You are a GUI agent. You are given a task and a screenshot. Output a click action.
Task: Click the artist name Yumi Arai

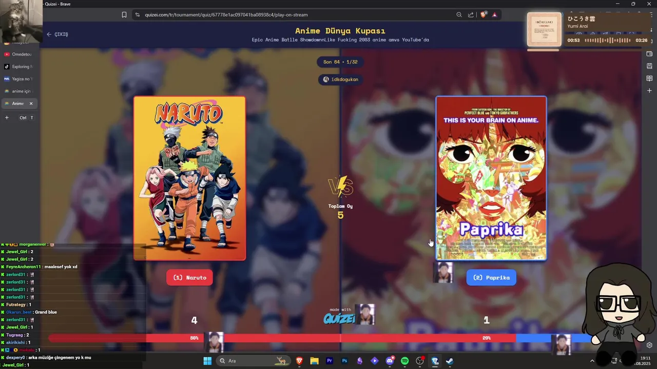click(577, 26)
